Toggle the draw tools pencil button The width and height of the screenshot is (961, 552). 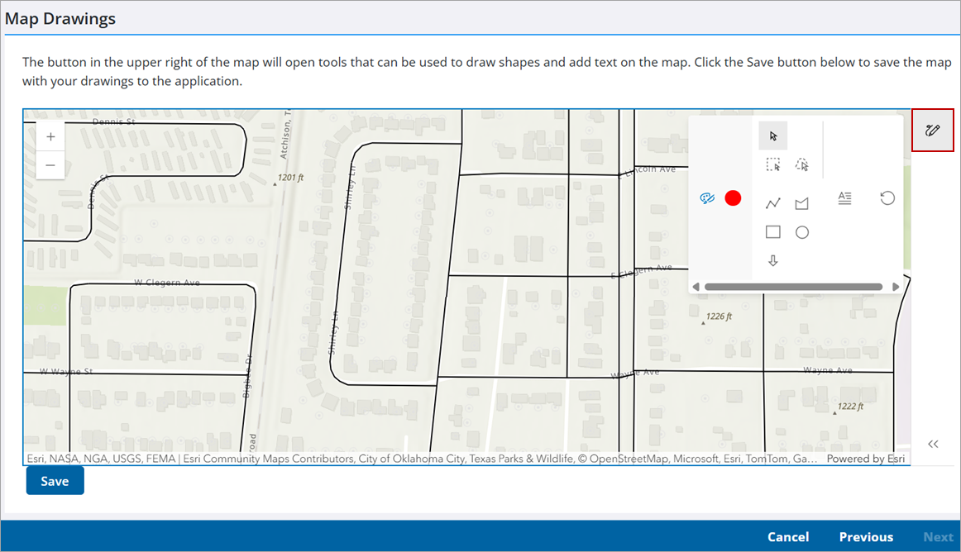933,130
